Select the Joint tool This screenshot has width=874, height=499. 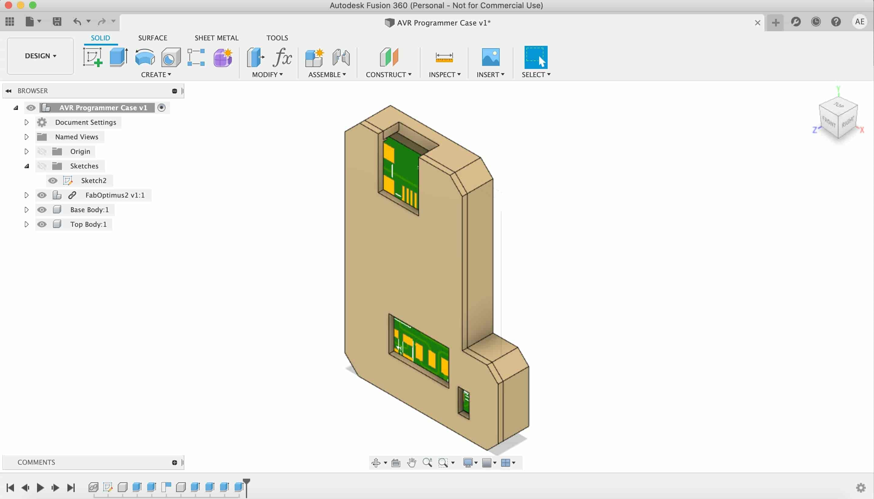coord(341,57)
